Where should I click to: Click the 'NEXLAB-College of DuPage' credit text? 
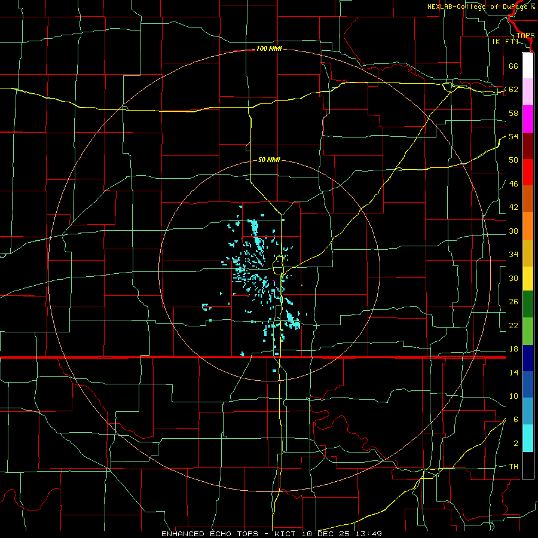tap(478, 7)
